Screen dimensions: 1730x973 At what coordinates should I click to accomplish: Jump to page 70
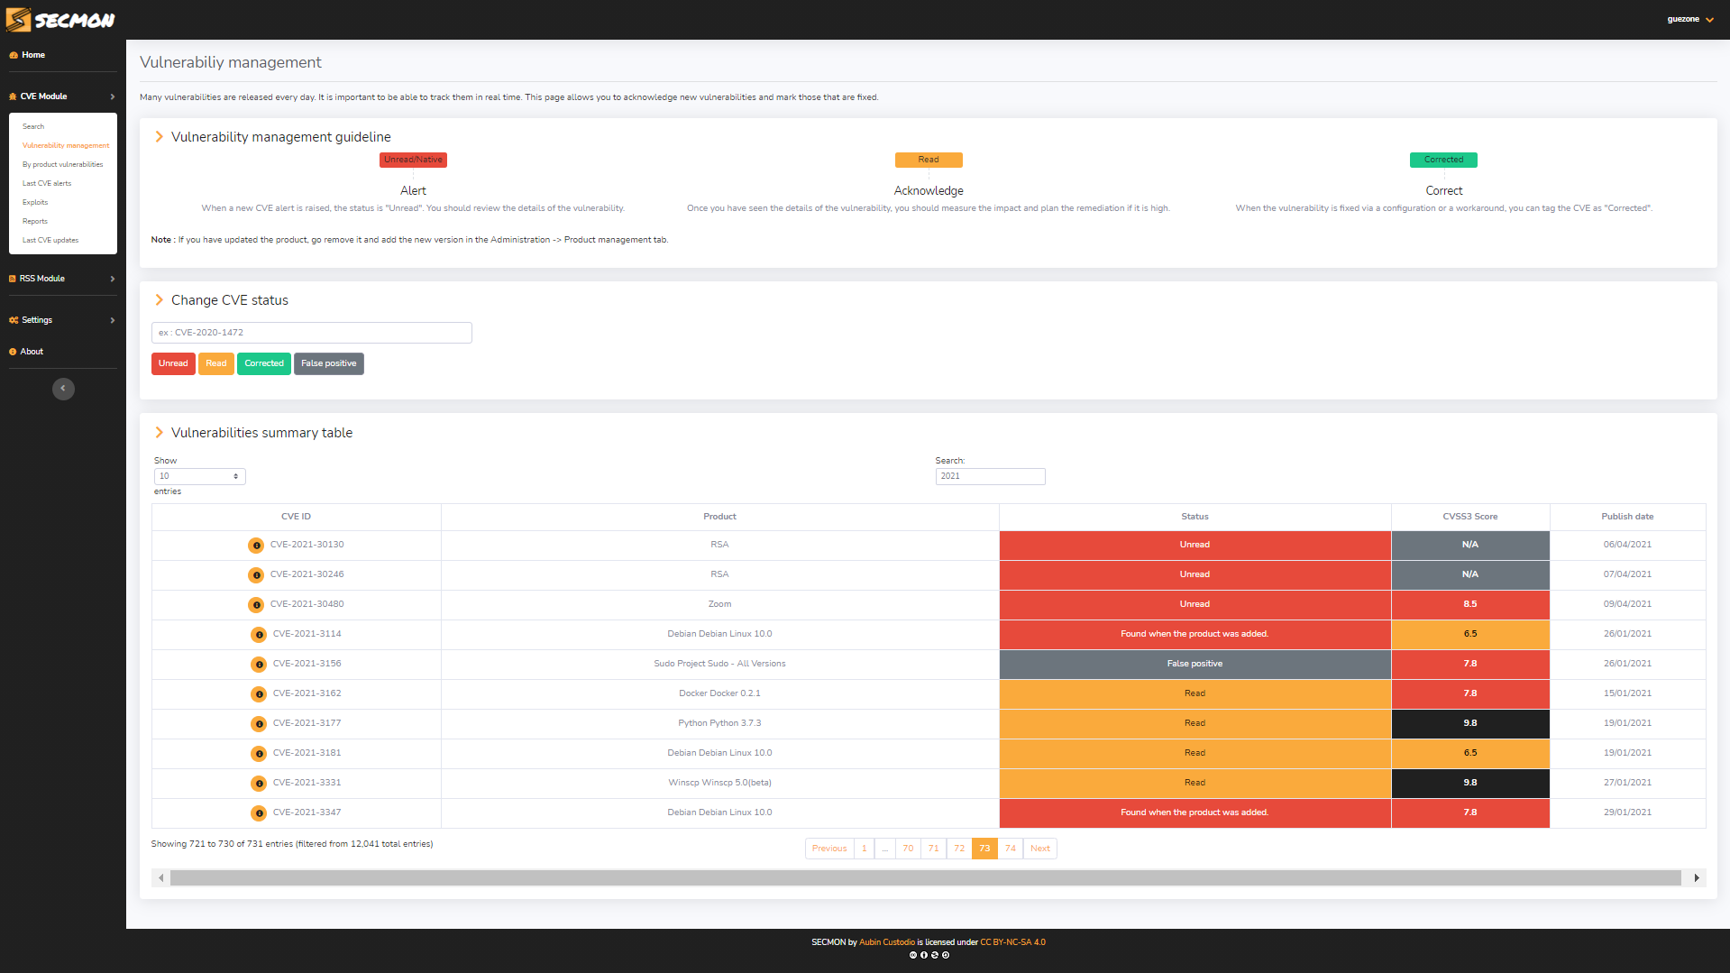(908, 849)
